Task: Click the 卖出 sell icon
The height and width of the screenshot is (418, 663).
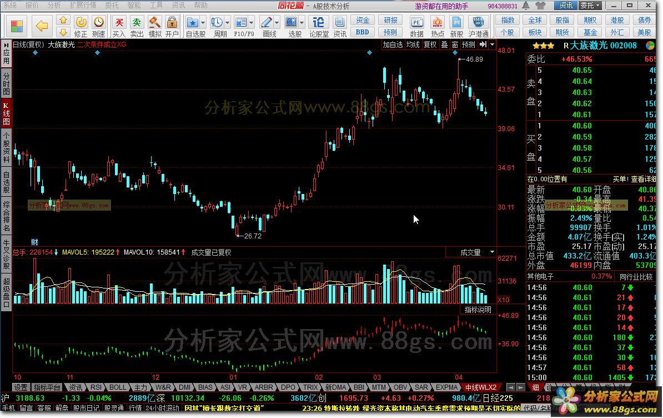Action: 136,26
